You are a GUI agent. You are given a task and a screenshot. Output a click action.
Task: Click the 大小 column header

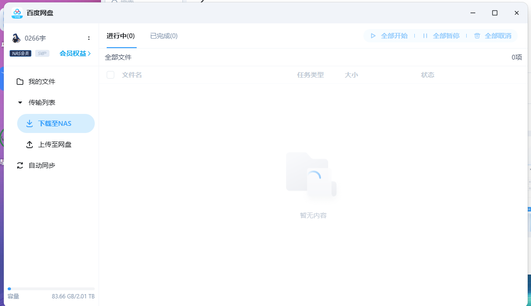coord(351,75)
